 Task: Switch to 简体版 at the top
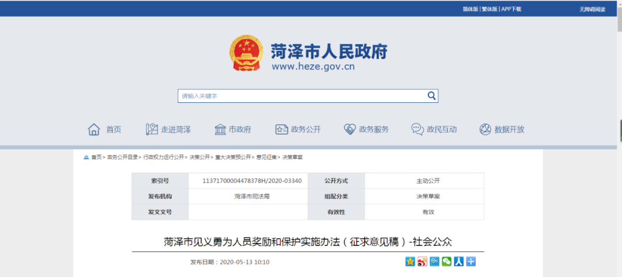click(470, 9)
